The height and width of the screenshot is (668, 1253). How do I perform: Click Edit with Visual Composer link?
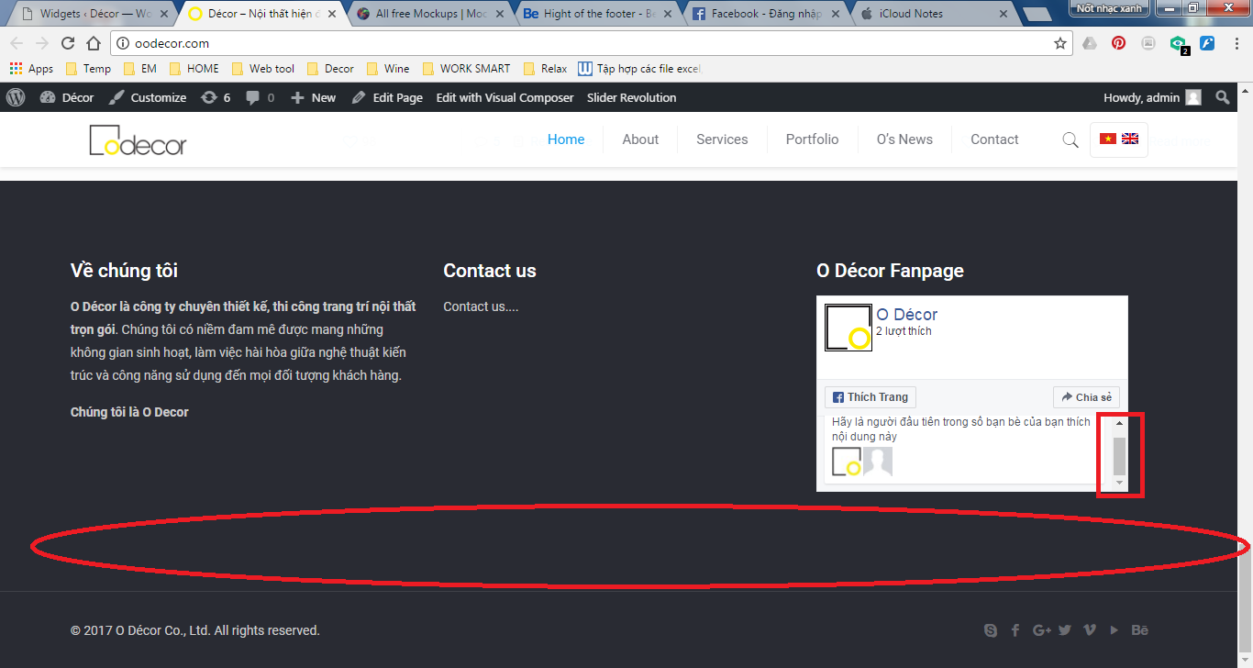pos(505,97)
